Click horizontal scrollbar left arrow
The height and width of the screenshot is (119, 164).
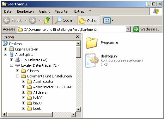pos(4,115)
